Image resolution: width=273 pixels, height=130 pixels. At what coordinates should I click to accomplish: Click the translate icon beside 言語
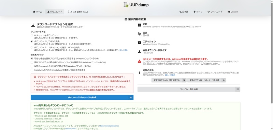(139, 34)
